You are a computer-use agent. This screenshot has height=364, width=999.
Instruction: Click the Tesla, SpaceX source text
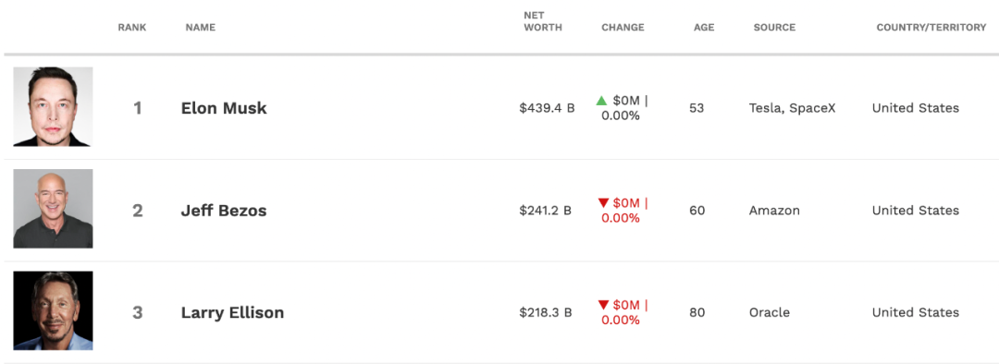tap(792, 108)
